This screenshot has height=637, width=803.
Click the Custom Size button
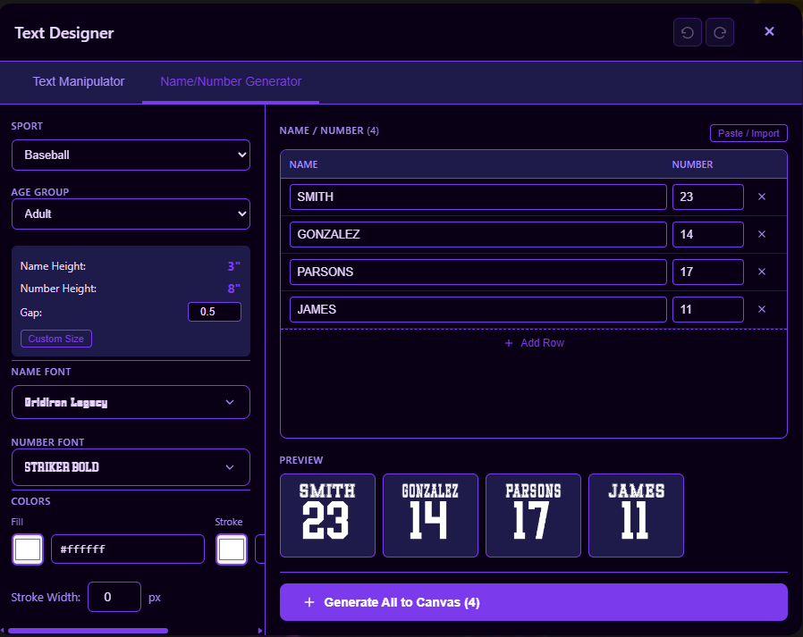[x=55, y=339]
